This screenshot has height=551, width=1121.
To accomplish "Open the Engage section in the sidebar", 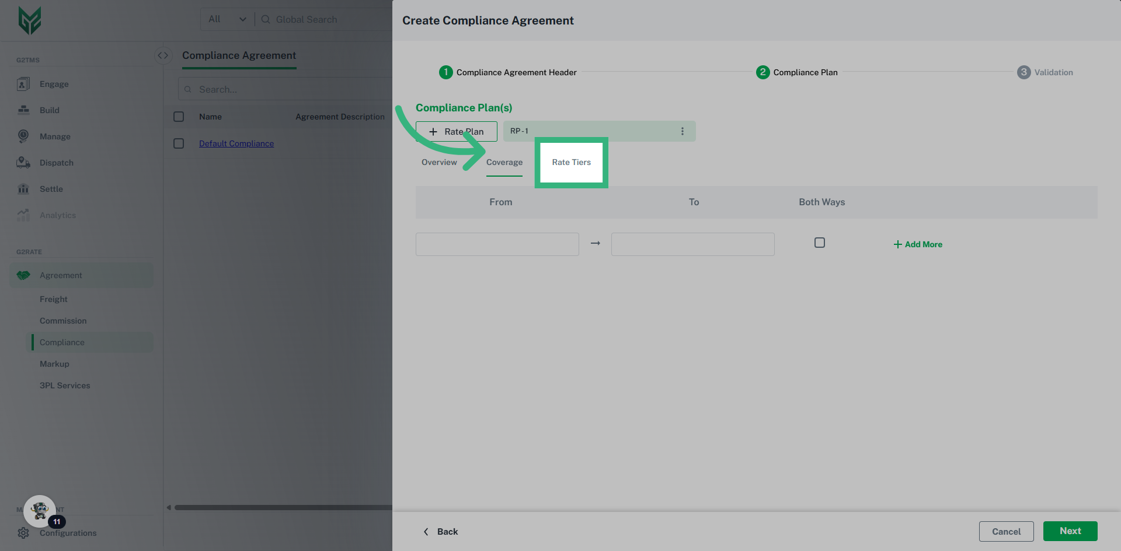I will 23,84.
